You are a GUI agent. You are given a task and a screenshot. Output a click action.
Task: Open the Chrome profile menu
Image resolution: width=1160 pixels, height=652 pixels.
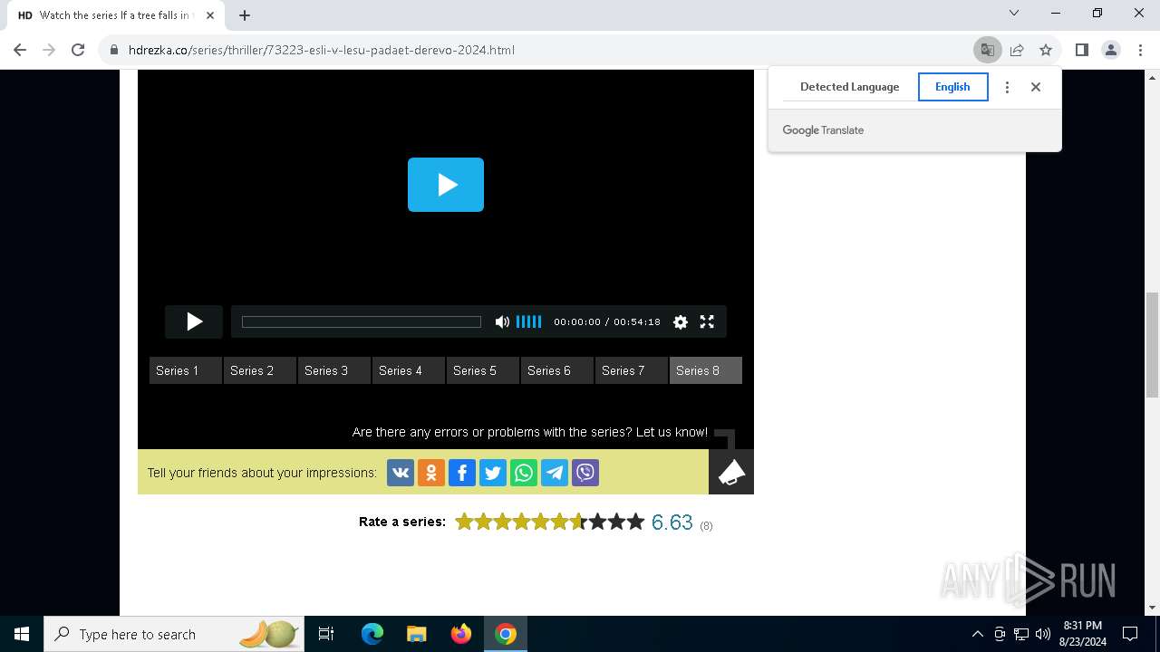point(1111,50)
